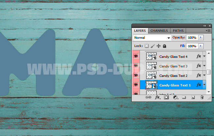Create new fill or adjustment layer
Image resolution: width=214 pixels, height=136 pixels.
pos(175,98)
